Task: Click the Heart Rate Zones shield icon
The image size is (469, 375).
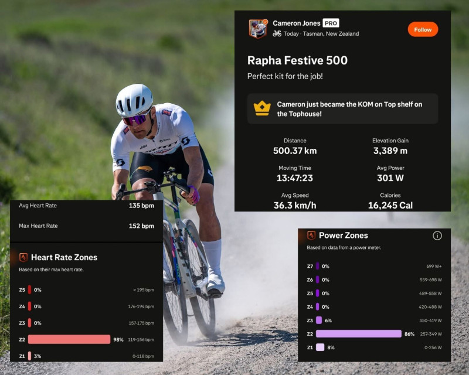Action: tap(23, 257)
